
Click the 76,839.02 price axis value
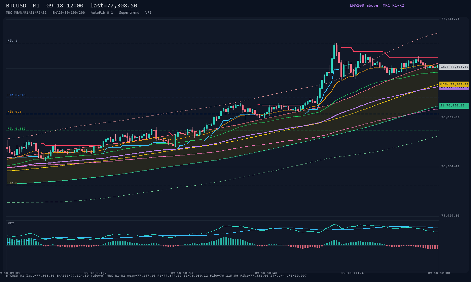[450, 117]
